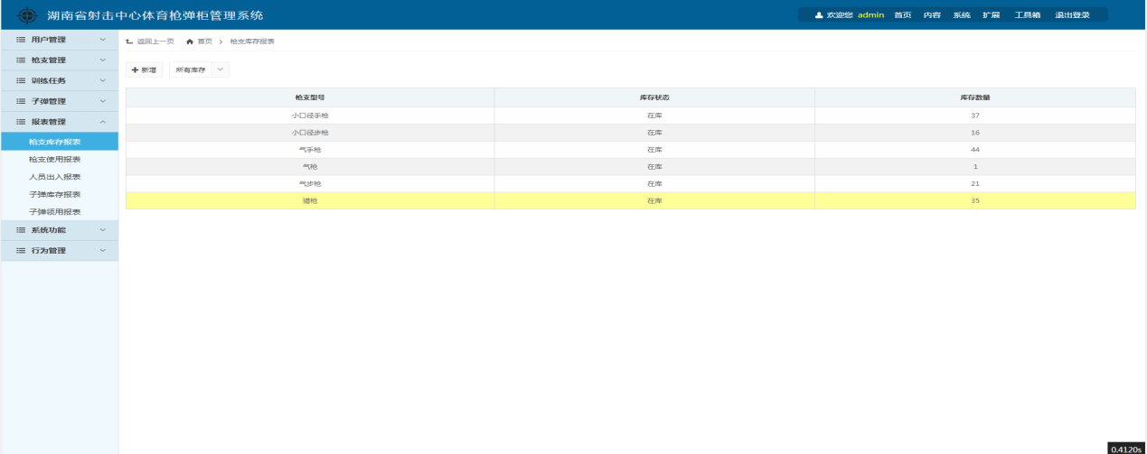
Task: Click the crosshair logo icon in header
Action: 28,15
